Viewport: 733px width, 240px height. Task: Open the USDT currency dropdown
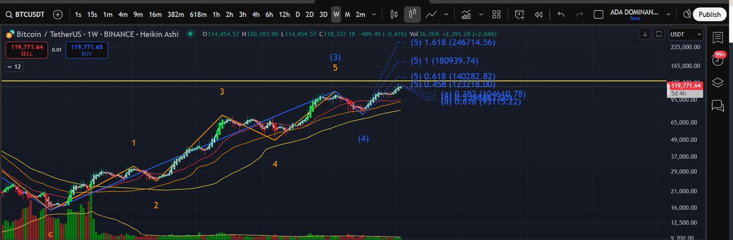[x=686, y=34]
